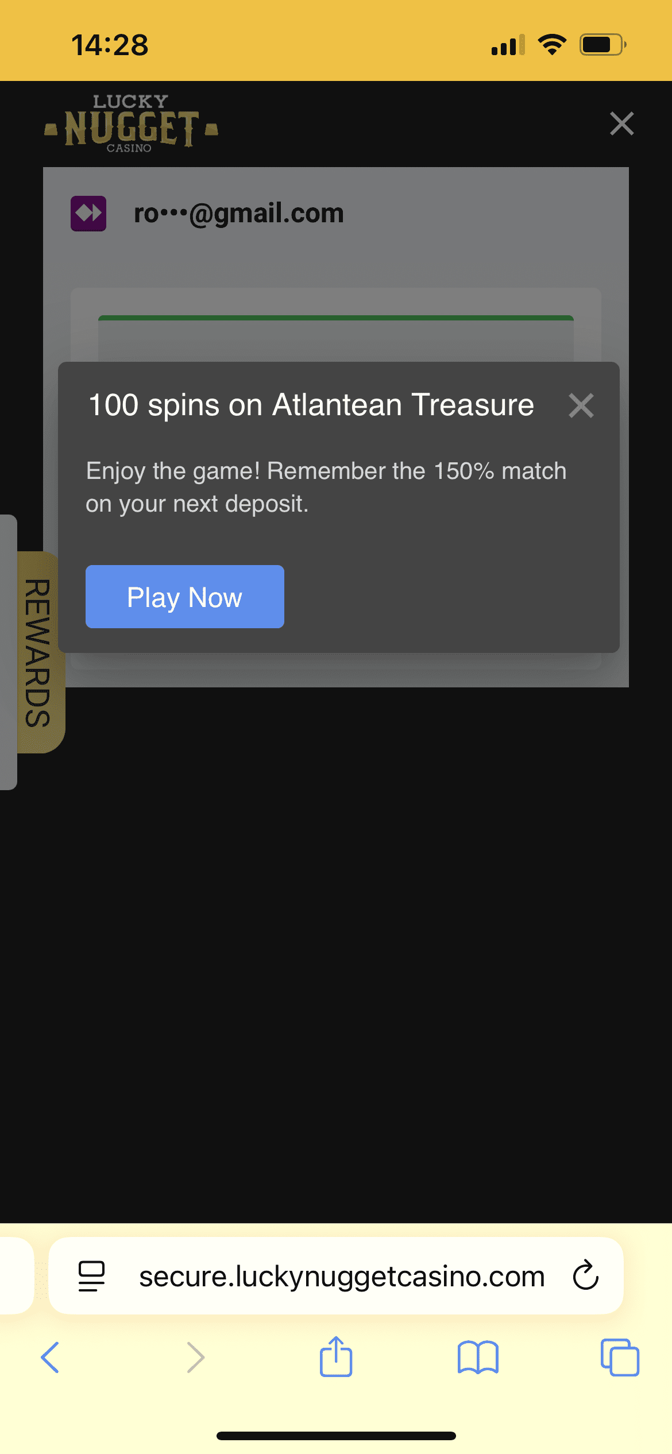Open Safari page settings menu icon
Viewport: 672px width, 1454px height.
click(x=91, y=1276)
